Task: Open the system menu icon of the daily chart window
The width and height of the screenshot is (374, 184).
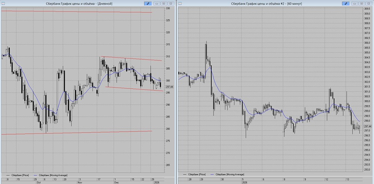Action: [x=3, y=3]
